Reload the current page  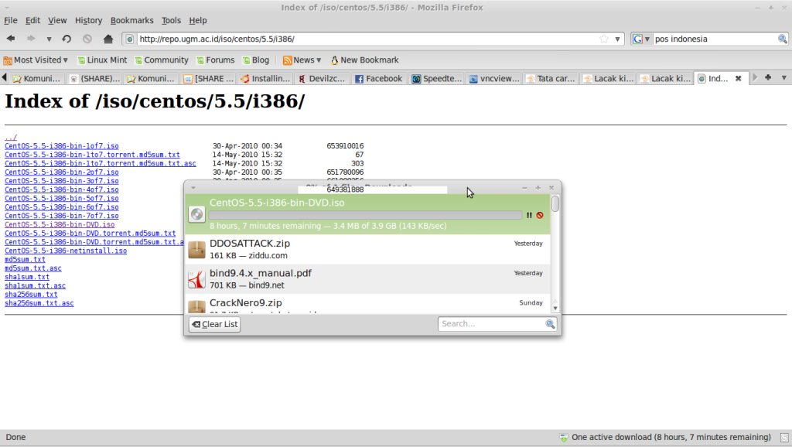[67, 39]
